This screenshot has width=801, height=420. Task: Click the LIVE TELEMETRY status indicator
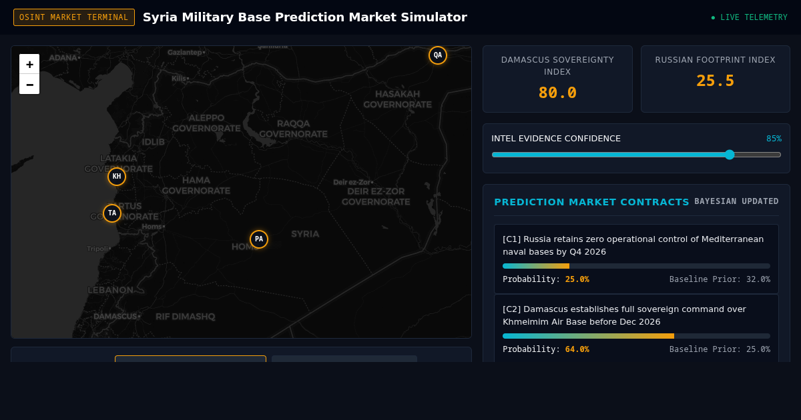tap(749, 17)
